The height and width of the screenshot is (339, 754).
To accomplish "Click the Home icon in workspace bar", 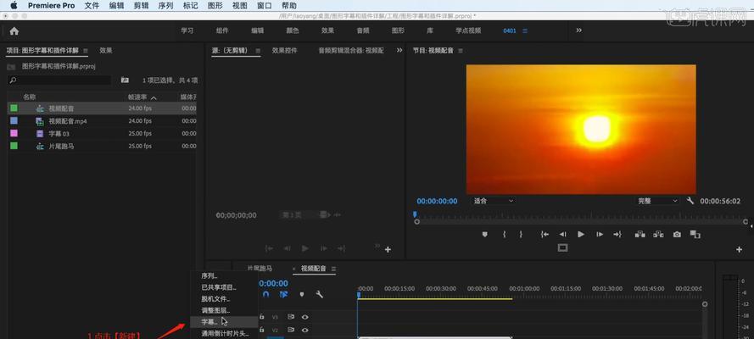I will click(x=14, y=31).
